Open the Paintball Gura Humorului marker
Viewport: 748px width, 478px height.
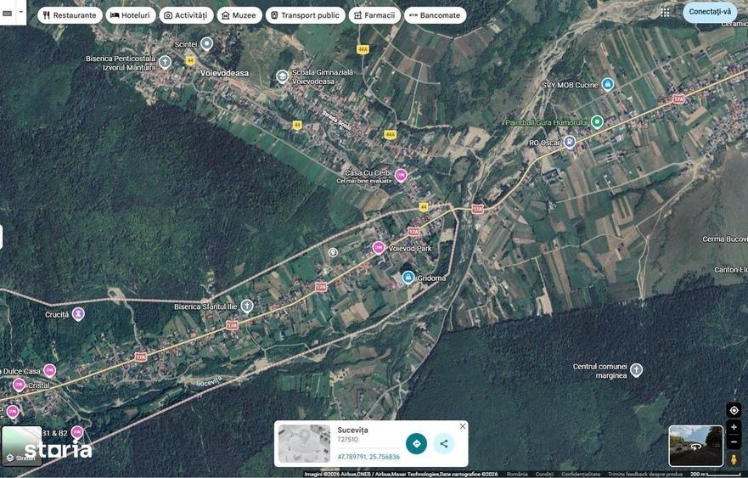click(597, 122)
